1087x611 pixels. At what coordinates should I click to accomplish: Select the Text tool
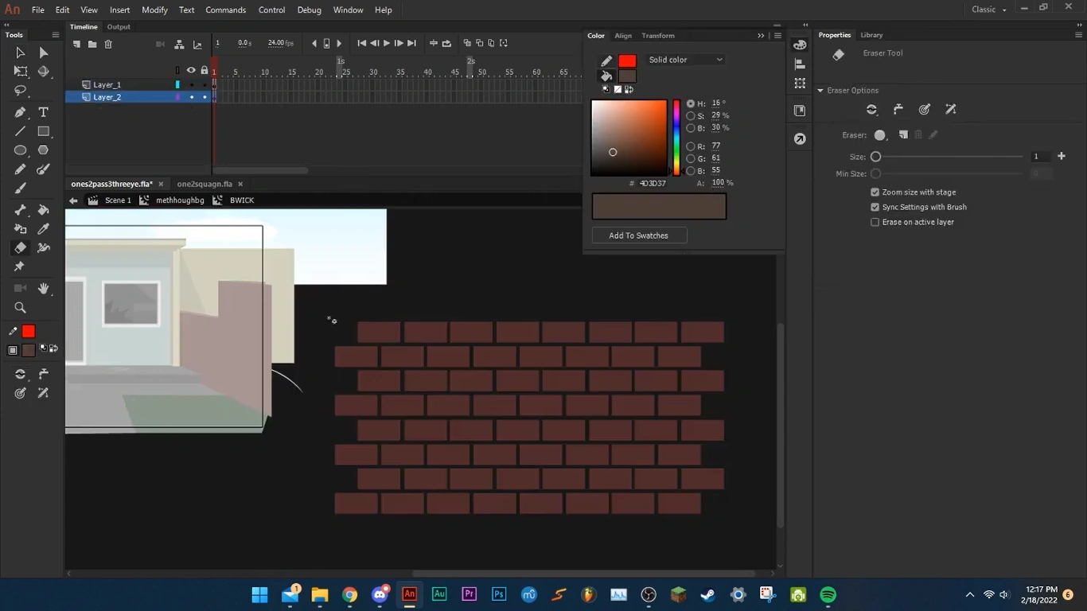coord(44,112)
